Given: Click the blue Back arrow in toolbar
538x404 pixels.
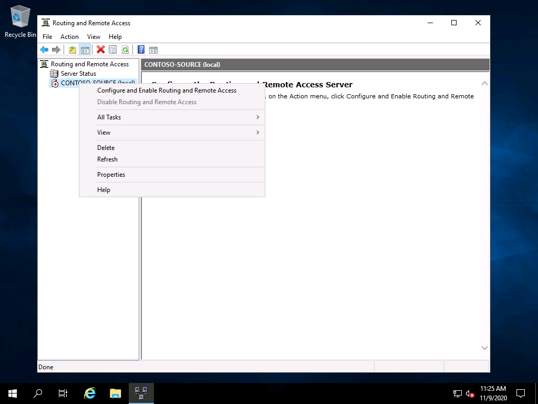Looking at the screenshot, I should pos(44,50).
